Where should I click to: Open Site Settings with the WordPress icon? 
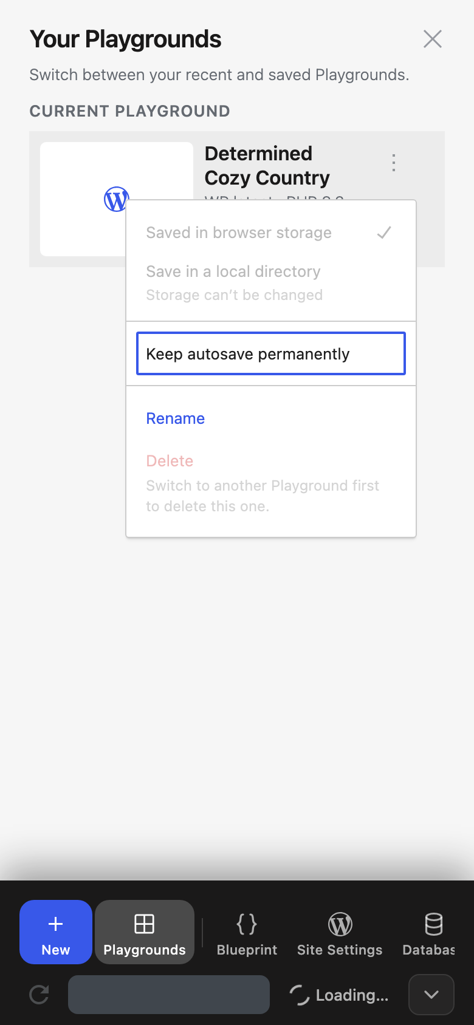340,931
